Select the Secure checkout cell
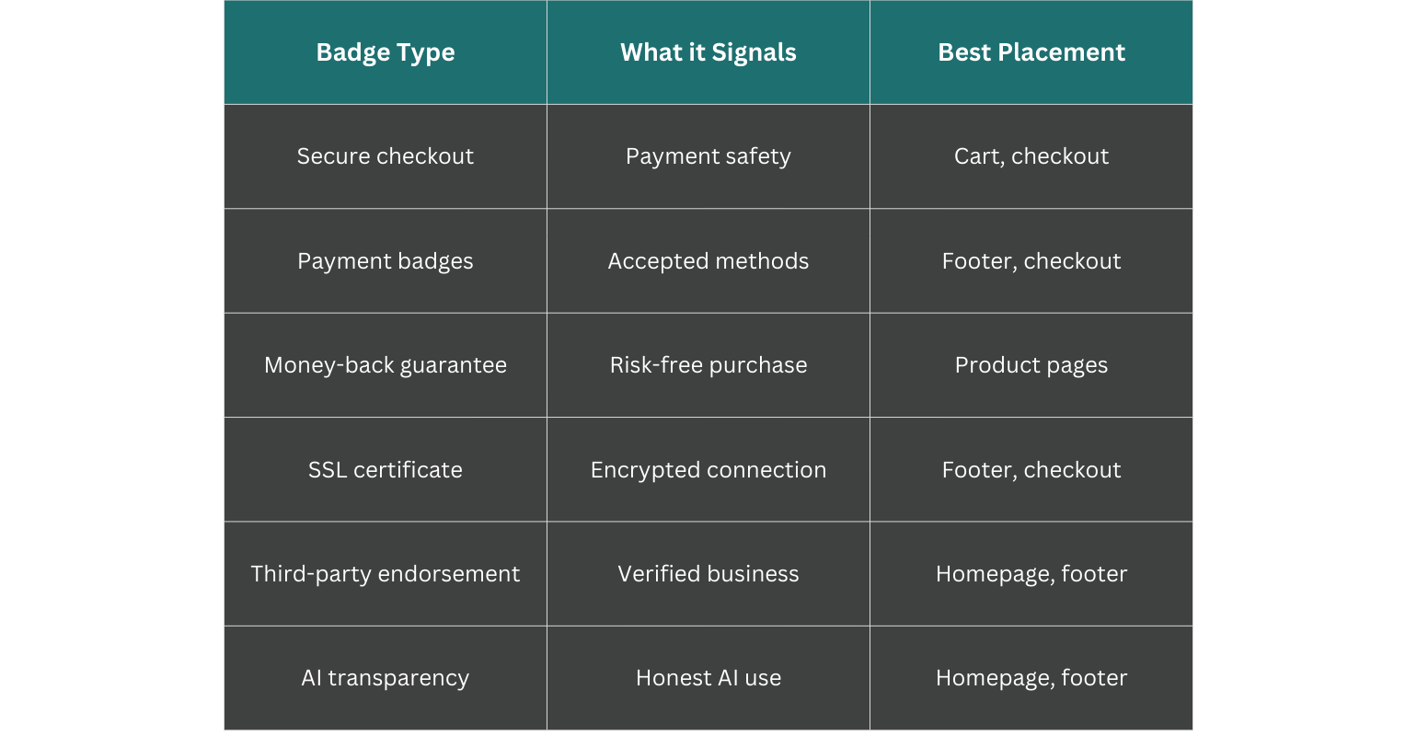 pyautogui.click(x=386, y=156)
